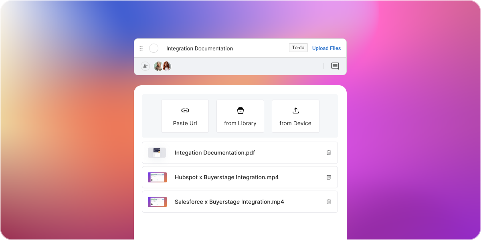Click the thumbnail of Integation Documentation.pdf
The height and width of the screenshot is (240, 481).
tap(157, 152)
